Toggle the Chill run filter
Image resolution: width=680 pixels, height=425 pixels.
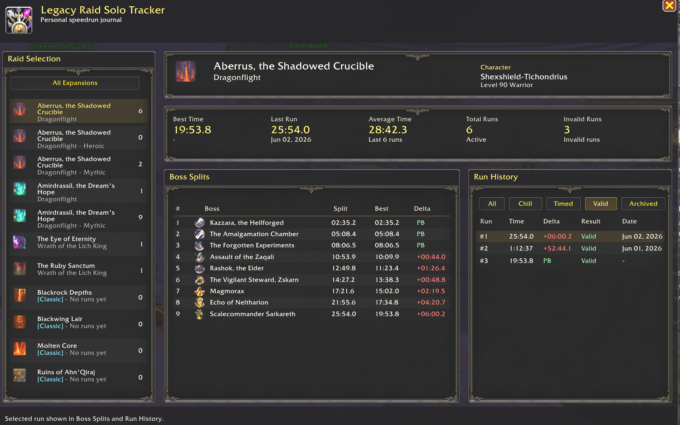pos(525,204)
